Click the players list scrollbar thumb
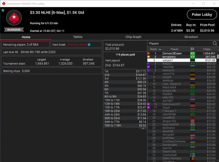This screenshot has width=219, height=162. click(x=218, y=56)
